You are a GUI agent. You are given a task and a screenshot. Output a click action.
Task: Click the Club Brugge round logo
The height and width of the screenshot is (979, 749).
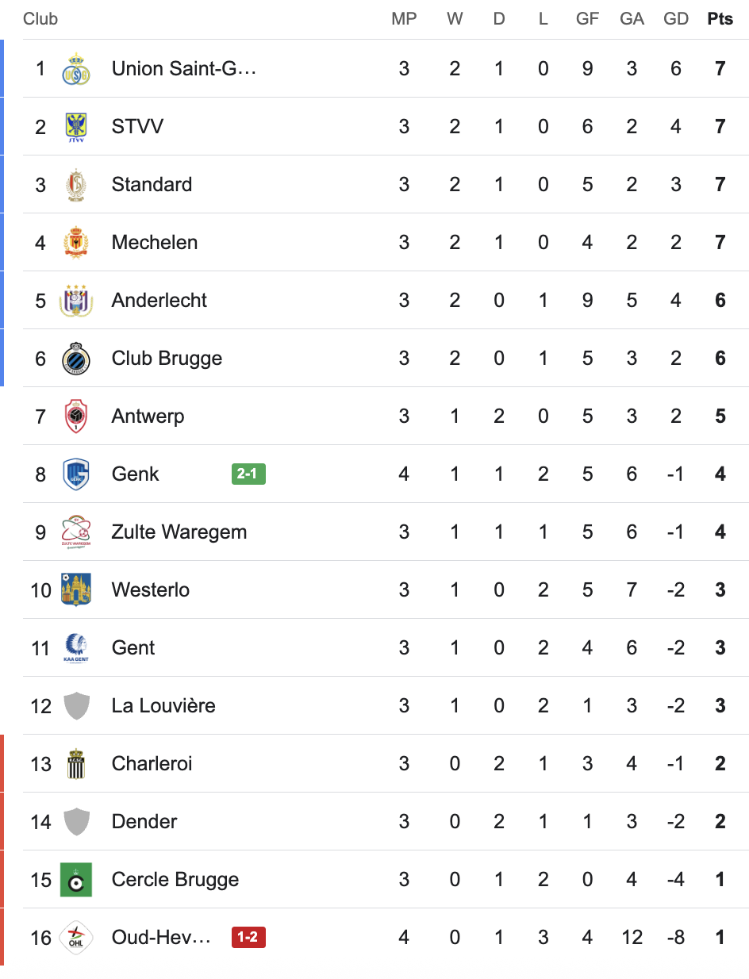[76, 359]
